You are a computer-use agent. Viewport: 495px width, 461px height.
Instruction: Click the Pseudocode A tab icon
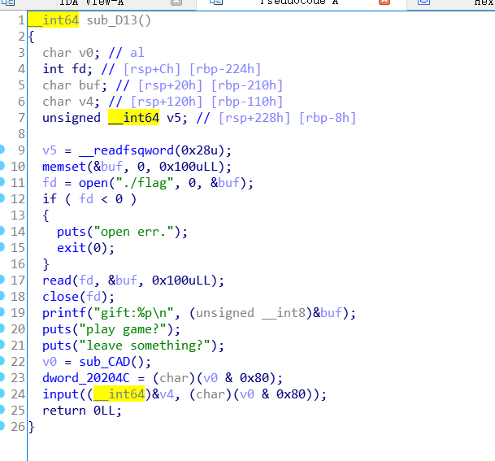coord(214,4)
